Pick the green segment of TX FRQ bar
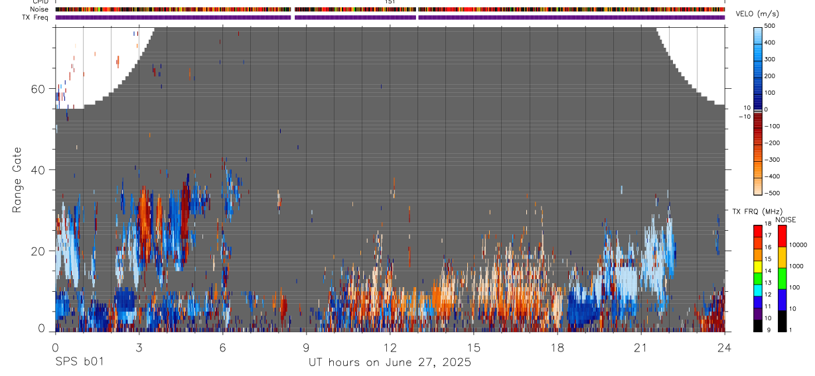The width and height of the screenshot is (815, 376). [757, 279]
